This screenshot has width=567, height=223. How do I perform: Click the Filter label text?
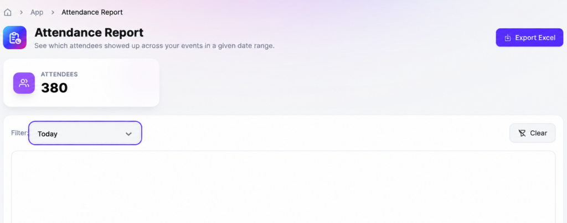coord(19,133)
